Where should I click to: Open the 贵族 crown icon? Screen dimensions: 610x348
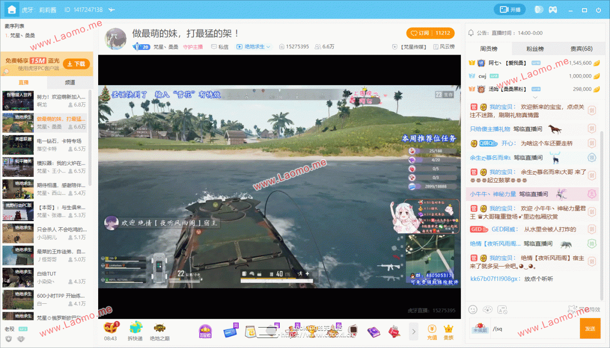pos(448,329)
